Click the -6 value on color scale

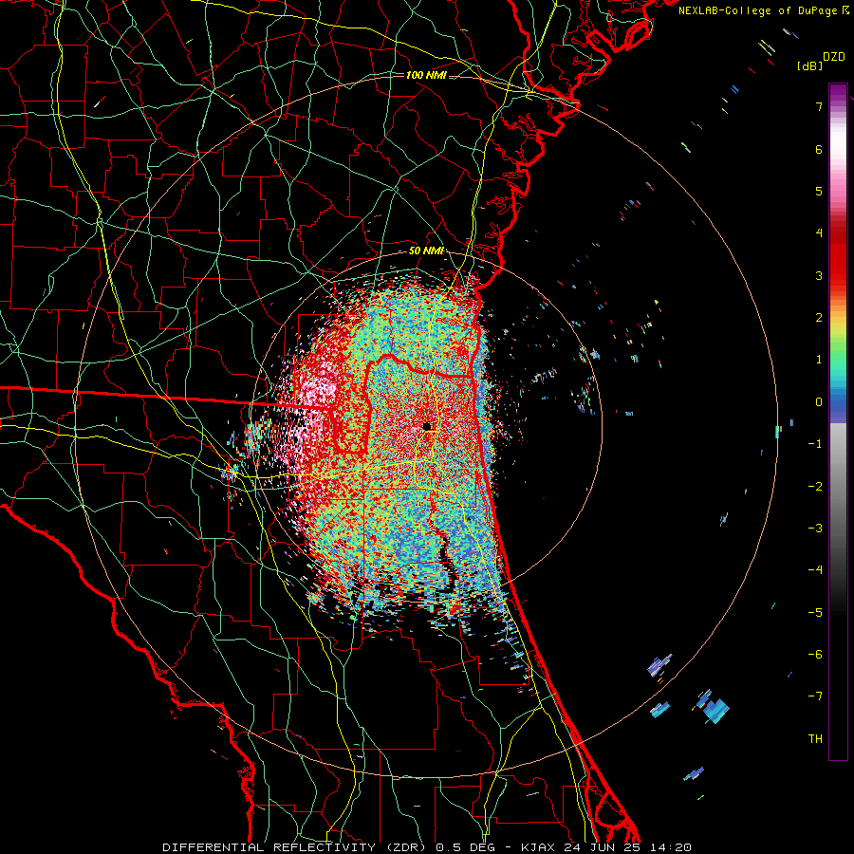click(815, 655)
